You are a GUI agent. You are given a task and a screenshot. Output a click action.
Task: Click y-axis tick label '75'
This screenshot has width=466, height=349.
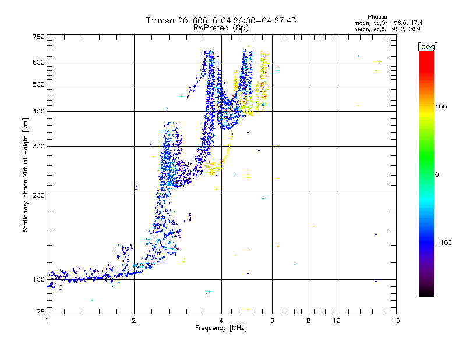coord(41,312)
